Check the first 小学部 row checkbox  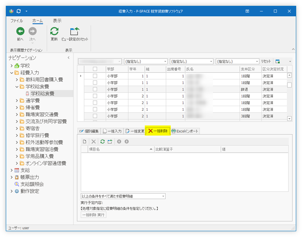pyautogui.click(x=95, y=76)
